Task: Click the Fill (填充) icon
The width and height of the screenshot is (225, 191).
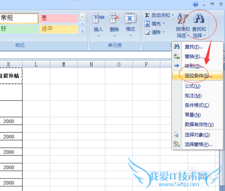Action: [x=147, y=24]
